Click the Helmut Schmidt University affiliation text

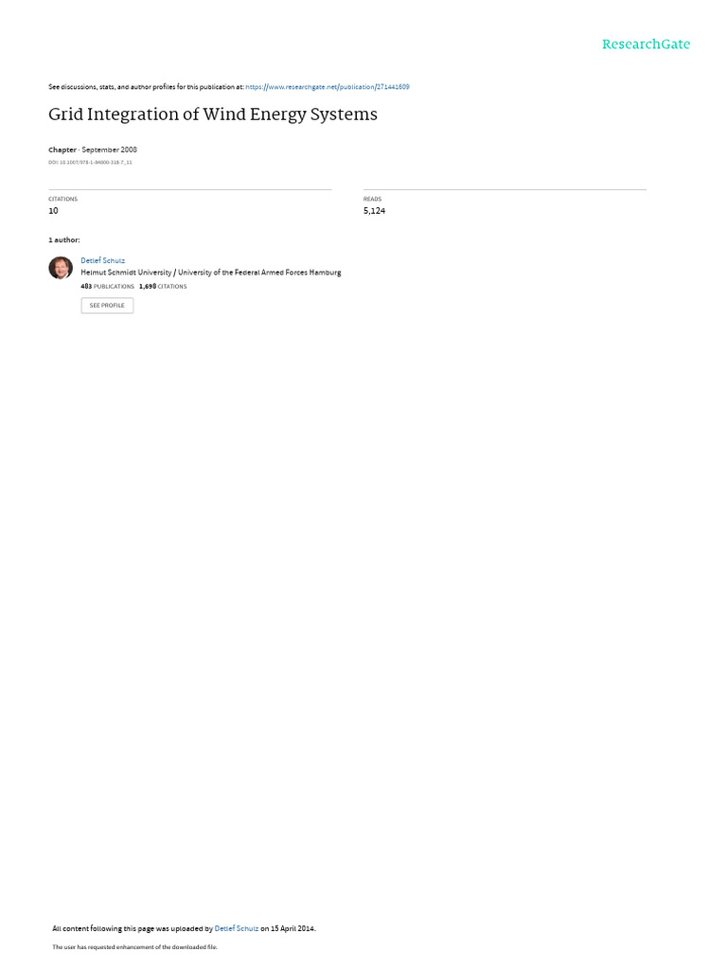211,273
